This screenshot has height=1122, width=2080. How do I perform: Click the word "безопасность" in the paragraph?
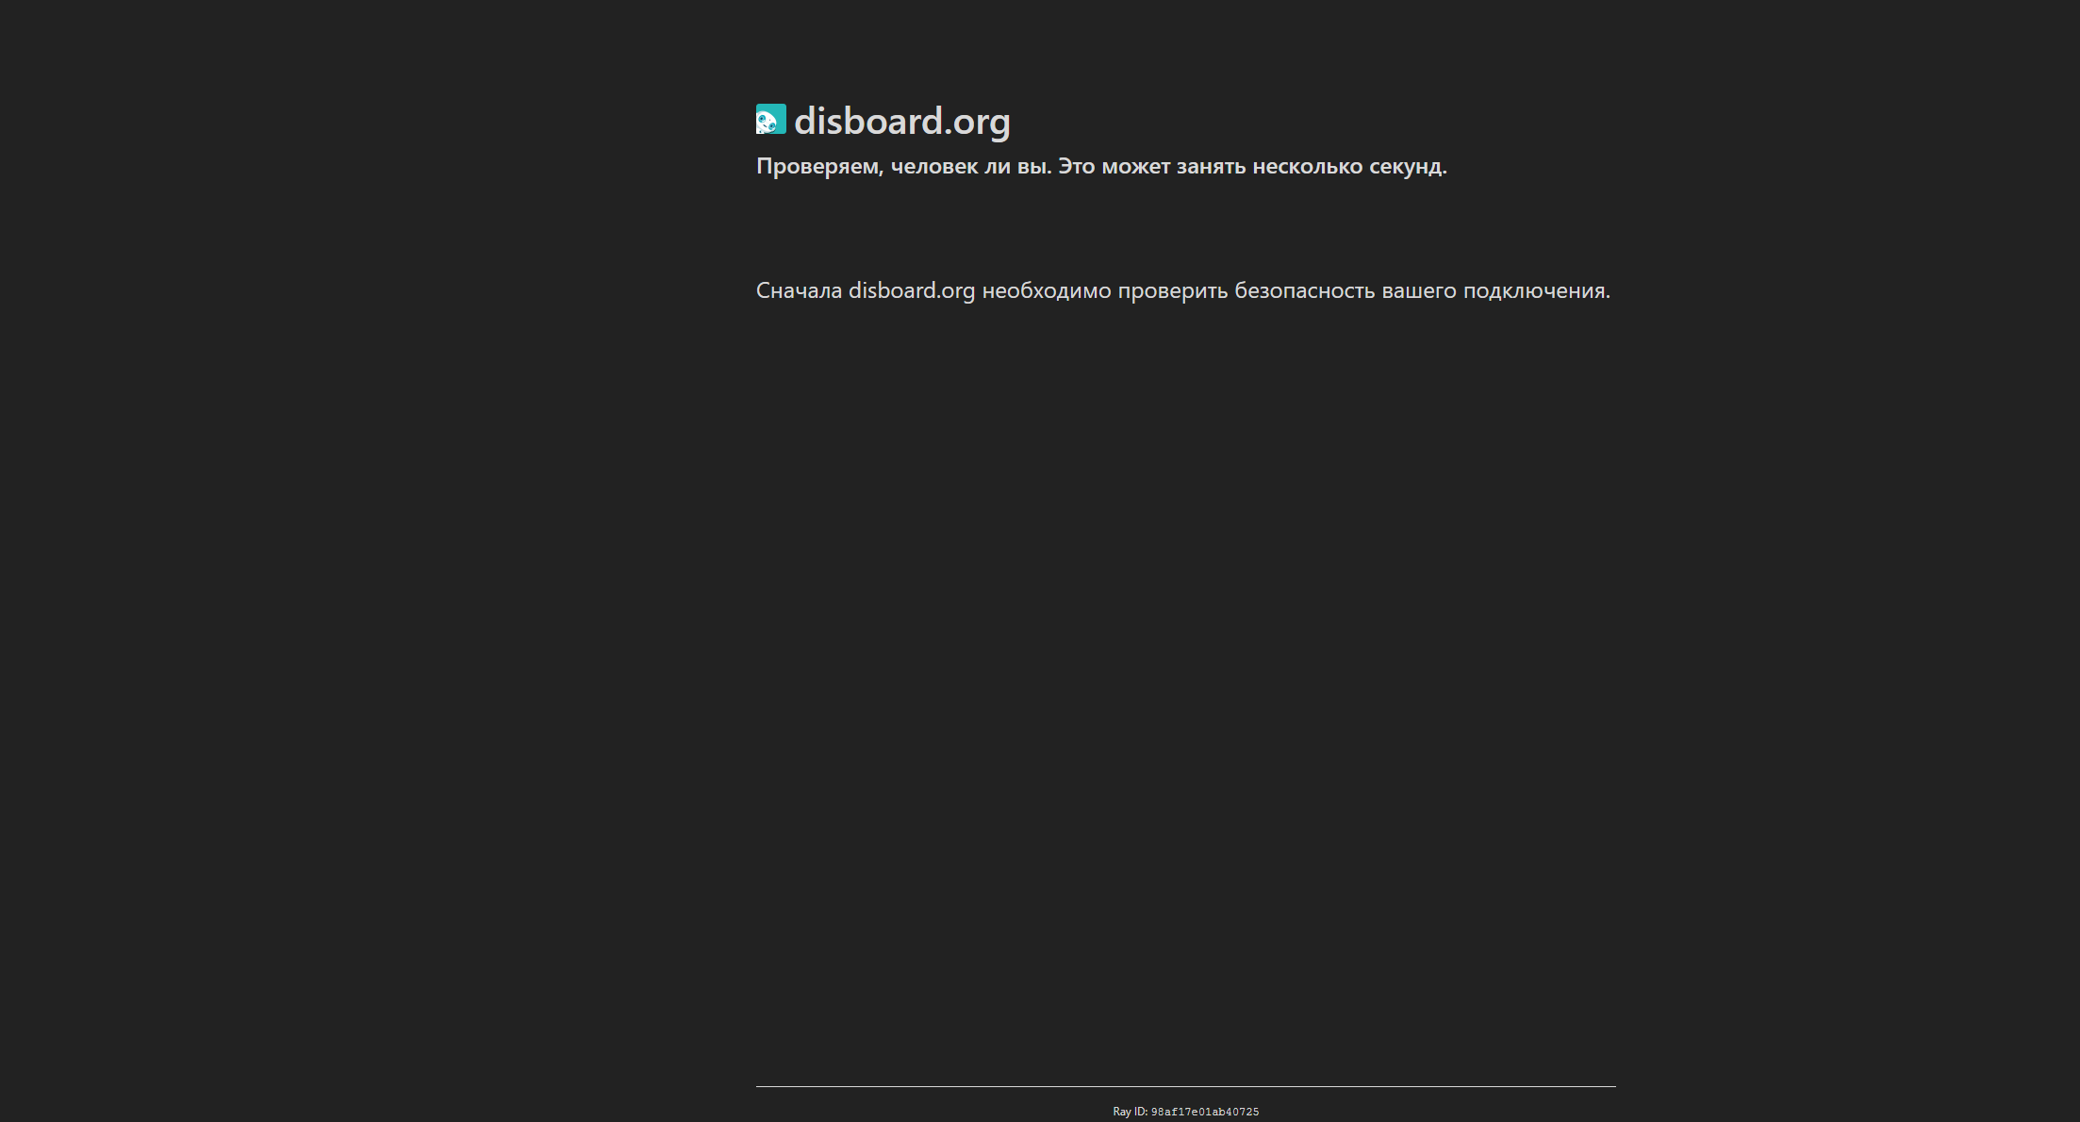pos(1304,290)
